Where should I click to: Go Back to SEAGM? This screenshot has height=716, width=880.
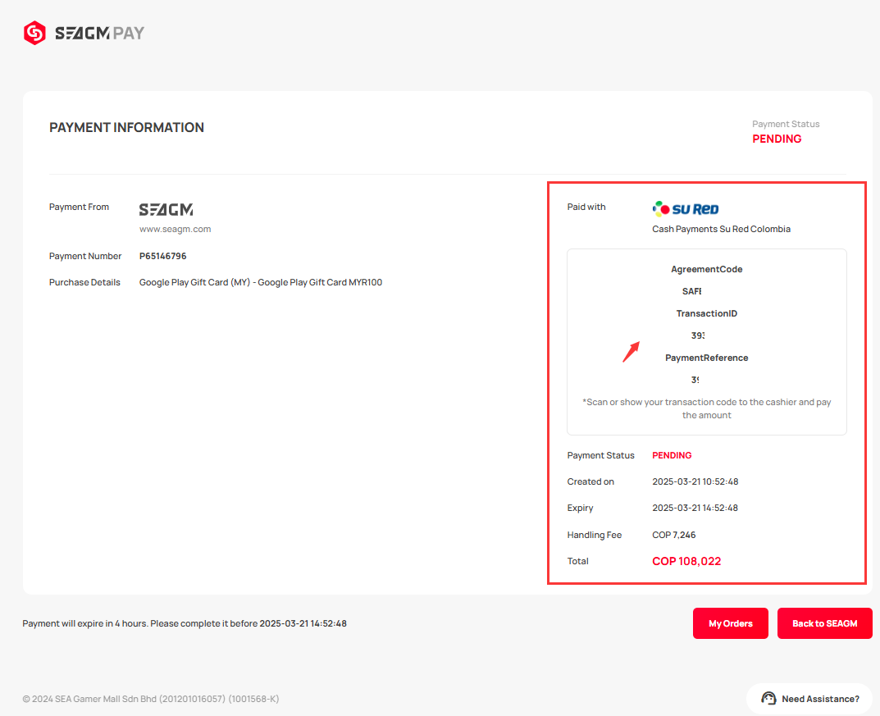824,623
